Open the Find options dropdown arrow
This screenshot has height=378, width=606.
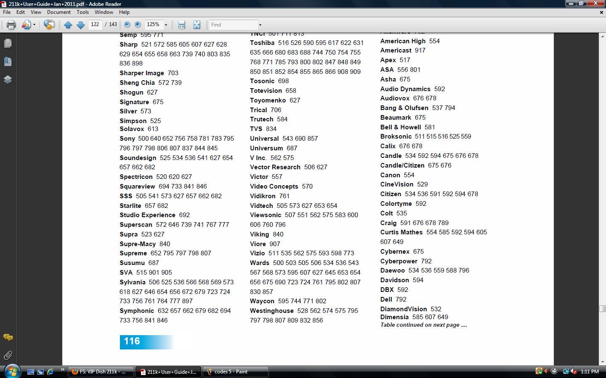click(260, 25)
